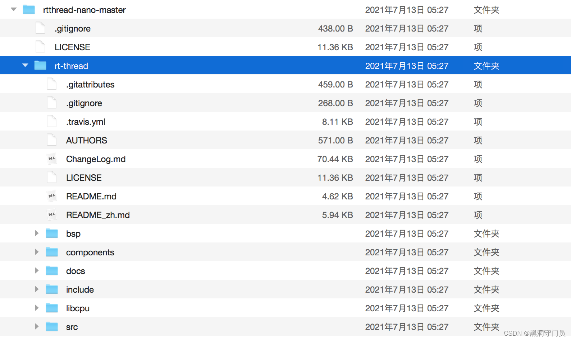The image size is (571, 340).
Task: Click the 文件夹 kind in the bsp row
Action: click(x=487, y=234)
